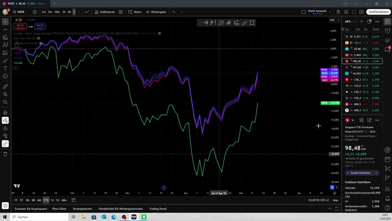Open the Trading-Panel tab

(158, 209)
